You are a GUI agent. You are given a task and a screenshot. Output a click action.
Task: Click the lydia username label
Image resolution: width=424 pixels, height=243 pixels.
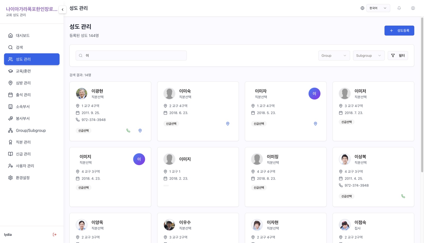point(8,235)
